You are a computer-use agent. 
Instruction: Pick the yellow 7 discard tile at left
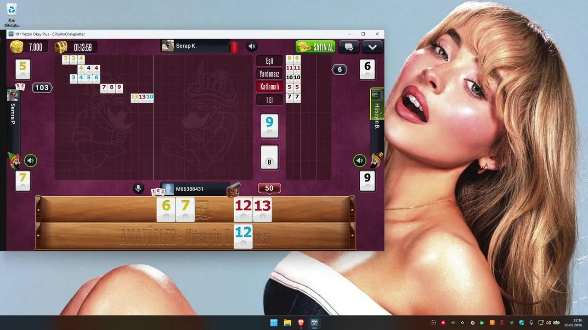[23, 181]
